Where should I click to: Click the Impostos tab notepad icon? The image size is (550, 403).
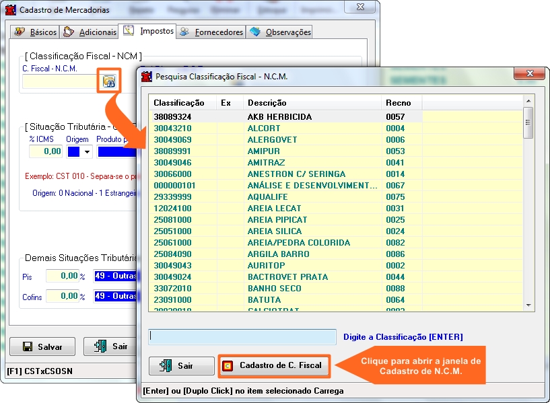coord(129,30)
